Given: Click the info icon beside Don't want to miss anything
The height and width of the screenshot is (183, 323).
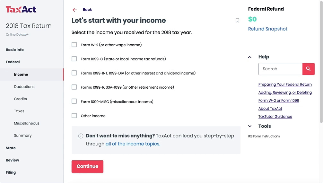Looking at the screenshot, I should click(81, 136).
